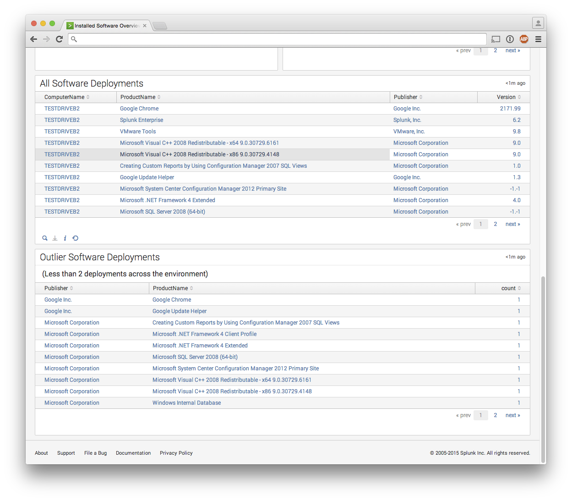The height and width of the screenshot is (501, 572).
Task: Click « prev under All Software Deployments
Action: click(463, 224)
